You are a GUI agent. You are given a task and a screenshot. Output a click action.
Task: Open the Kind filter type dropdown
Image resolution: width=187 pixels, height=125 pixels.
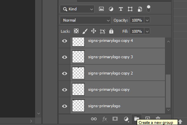(x=77, y=9)
